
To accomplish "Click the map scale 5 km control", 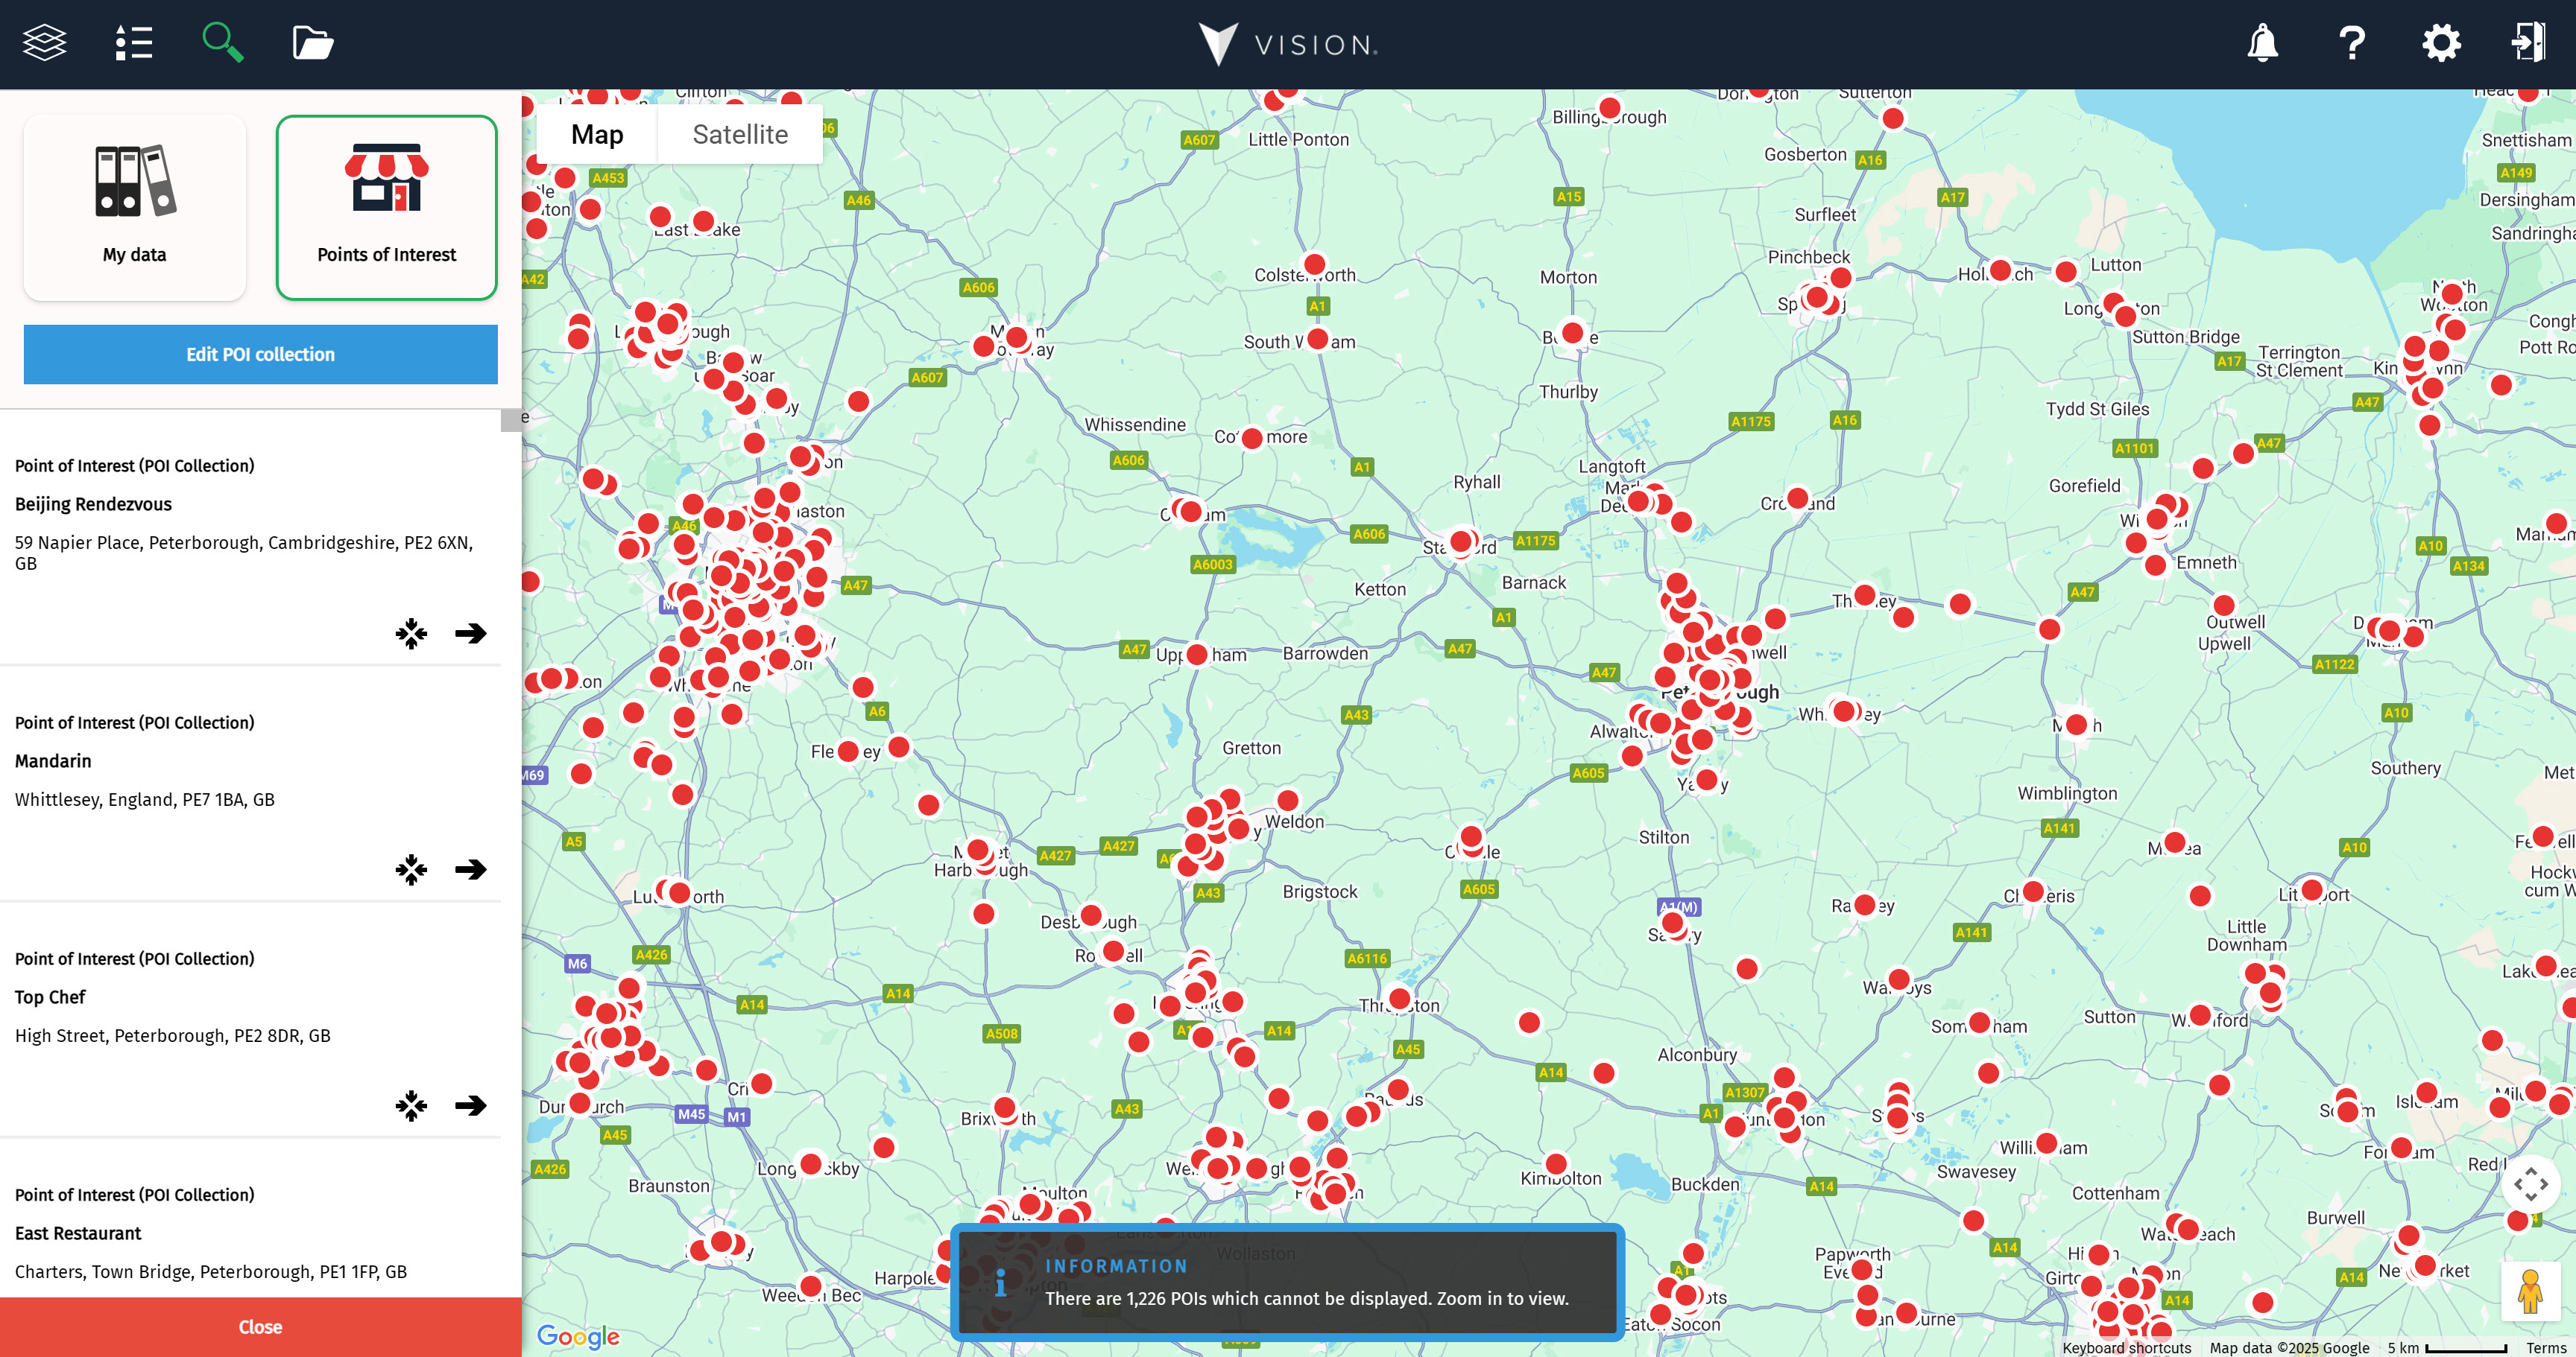I will point(2447,1348).
